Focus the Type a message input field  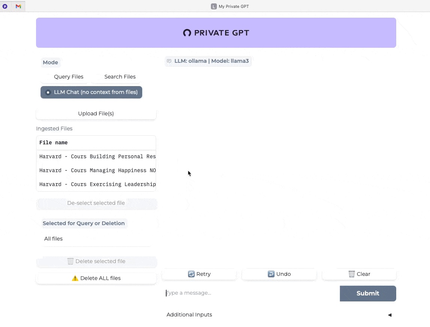(251, 293)
